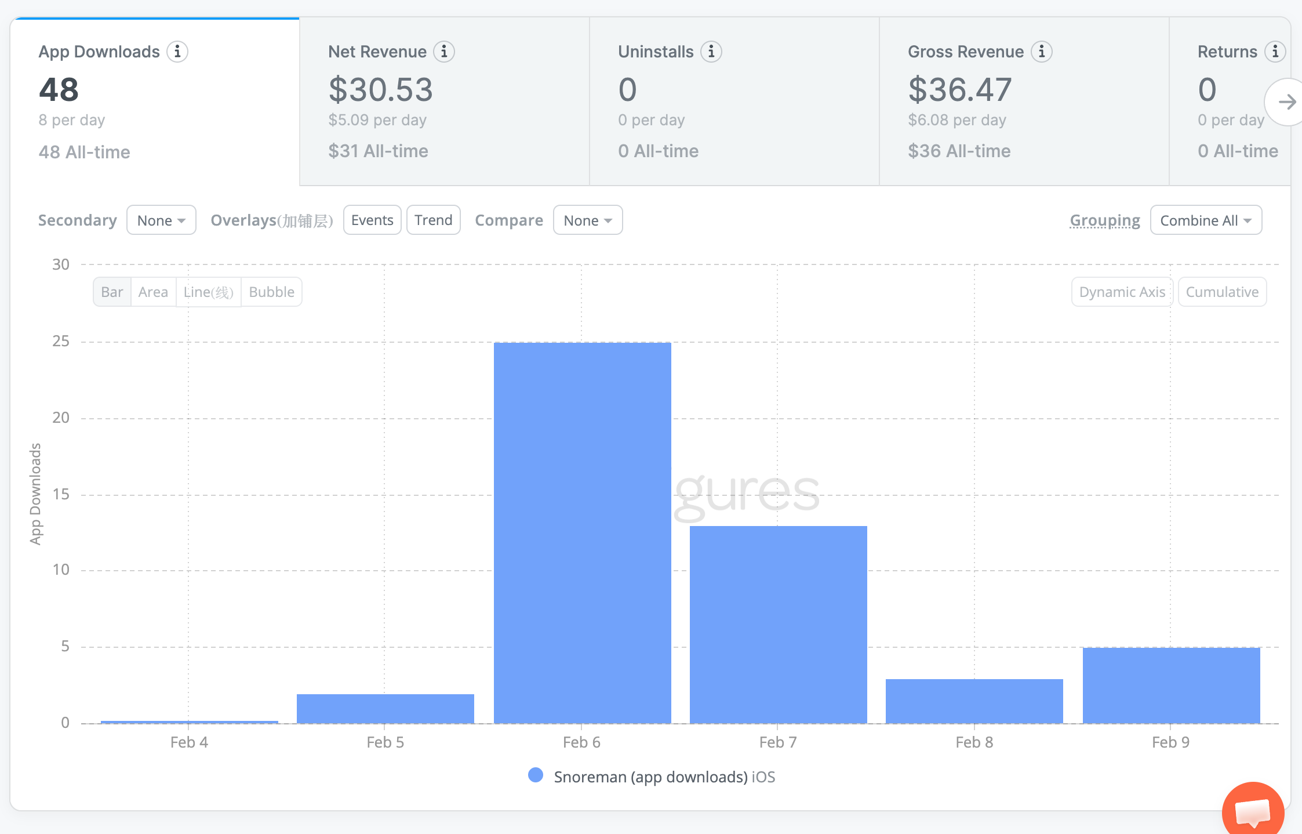Click the Gross Revenue info icon
Viewport: 1302px width, 834px height.
click(1042, 52)
